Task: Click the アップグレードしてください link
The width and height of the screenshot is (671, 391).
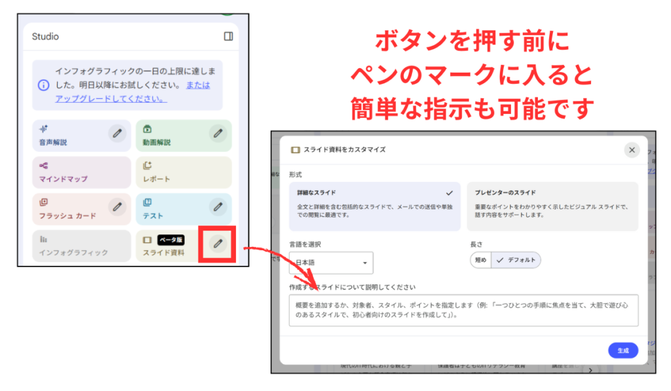Action: 111,99
